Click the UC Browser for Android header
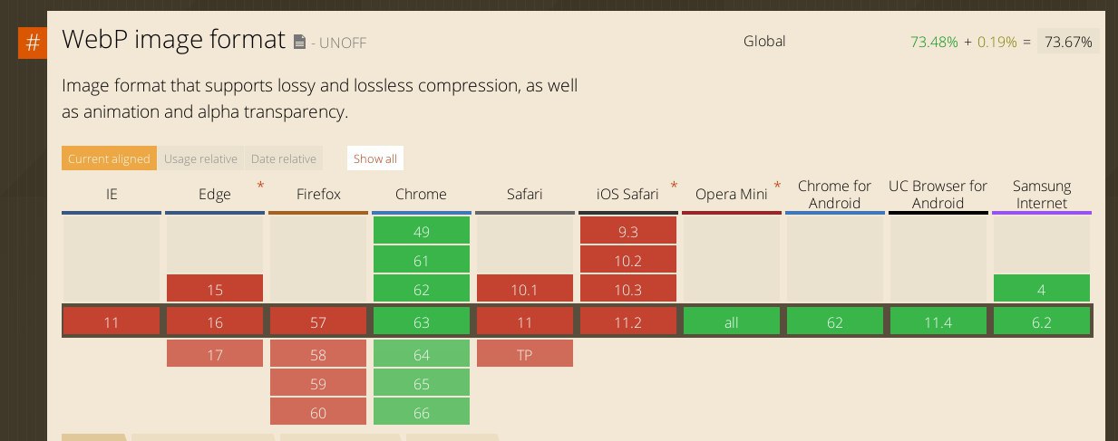 (938, 195)
